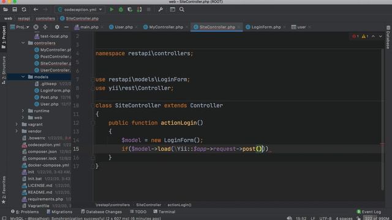
Task: Select web breadcrumb in navigation bar
Action: point(8,18)
